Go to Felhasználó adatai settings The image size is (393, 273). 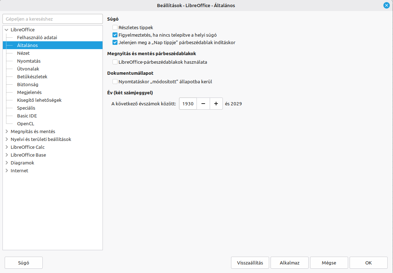pyautogui.click(x=37, y=37)
